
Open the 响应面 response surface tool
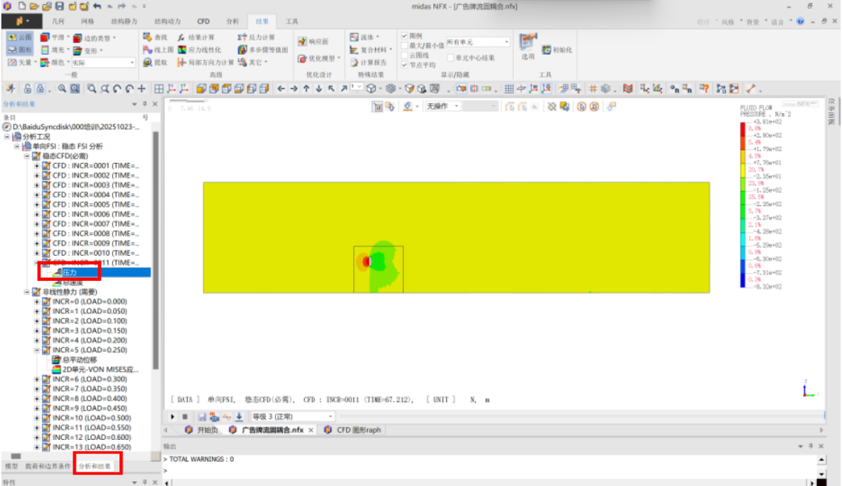313,41
